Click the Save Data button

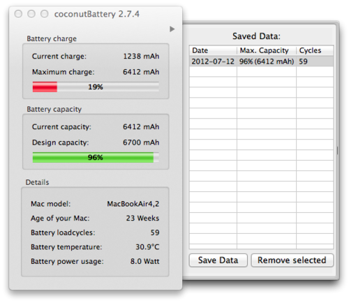pos(218,260)
